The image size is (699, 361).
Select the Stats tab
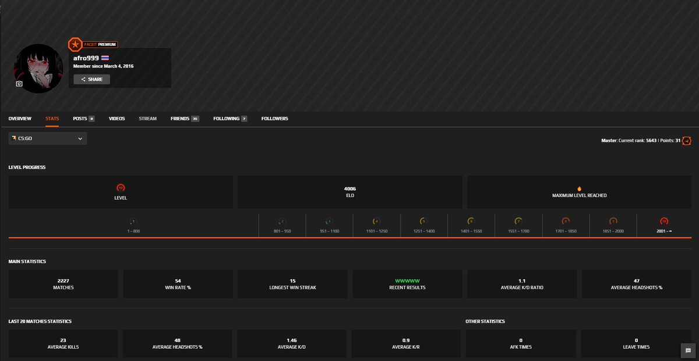pos(52,119)
